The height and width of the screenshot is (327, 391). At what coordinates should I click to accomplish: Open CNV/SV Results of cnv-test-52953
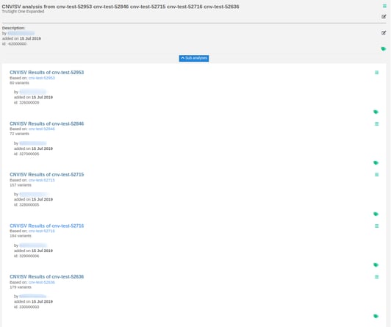point(46,73)
